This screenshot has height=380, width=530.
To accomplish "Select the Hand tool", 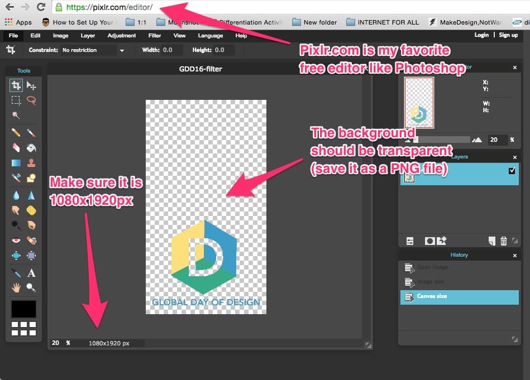I will pos(16,287).
